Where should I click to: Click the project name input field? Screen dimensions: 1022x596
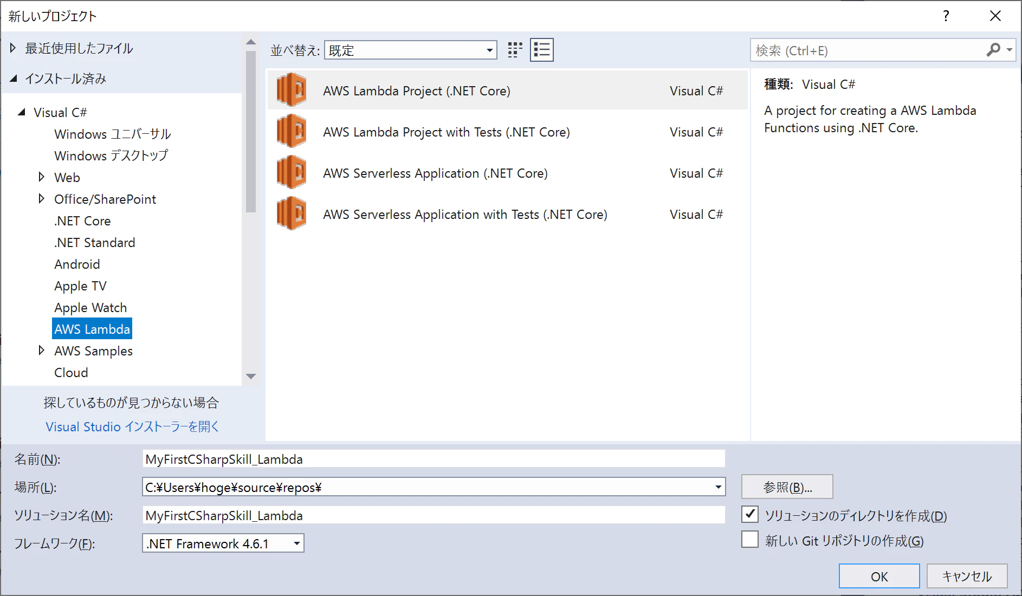(x=434, y=459)
